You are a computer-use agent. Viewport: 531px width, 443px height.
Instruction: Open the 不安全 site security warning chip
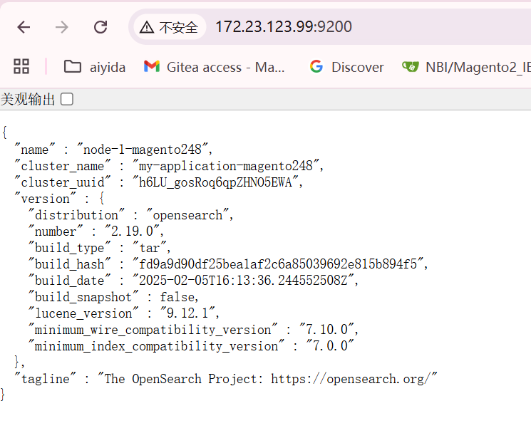[x=170, y=27]
